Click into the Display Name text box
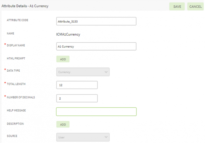Viewport: 205px width, 143px height. pos(96,46)
